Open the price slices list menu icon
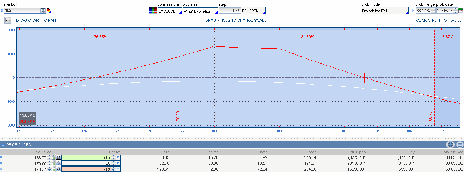This screenshot has width=464, height=172. (x=460, y=144)
